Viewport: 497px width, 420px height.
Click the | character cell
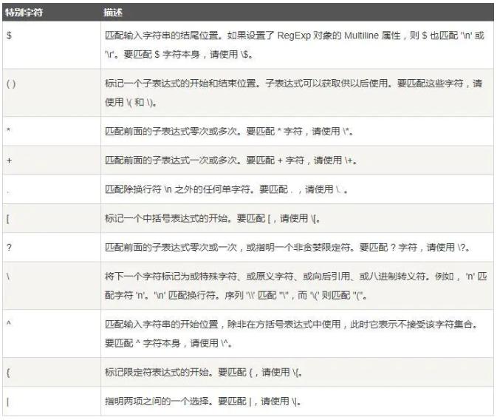point(7,401)
